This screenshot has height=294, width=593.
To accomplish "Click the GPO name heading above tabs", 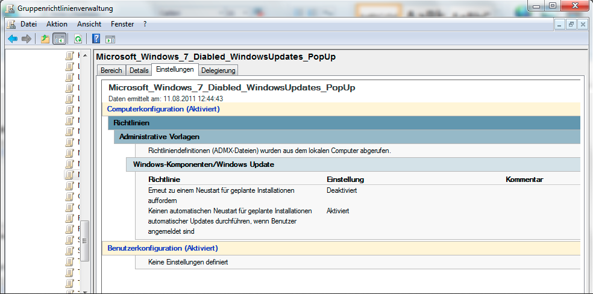I will tap(216, 57).
